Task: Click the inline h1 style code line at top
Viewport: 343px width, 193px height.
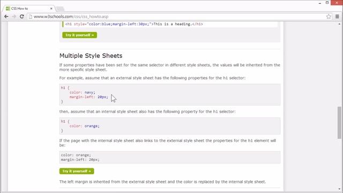Action: [x=134, y=24]
